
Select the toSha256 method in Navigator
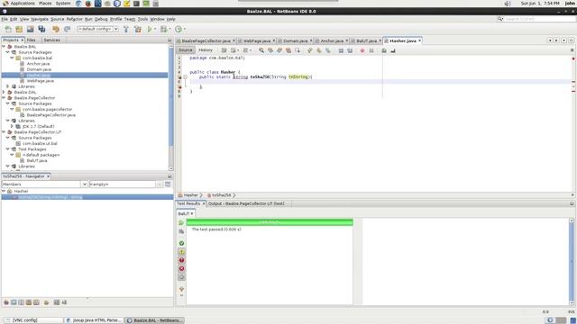(50, 197)
